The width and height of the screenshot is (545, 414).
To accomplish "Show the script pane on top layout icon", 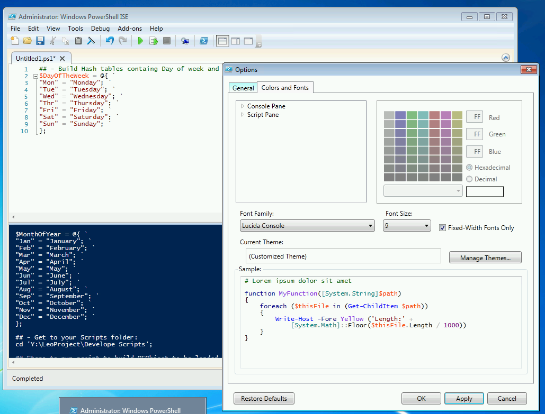I will [222, 41].
